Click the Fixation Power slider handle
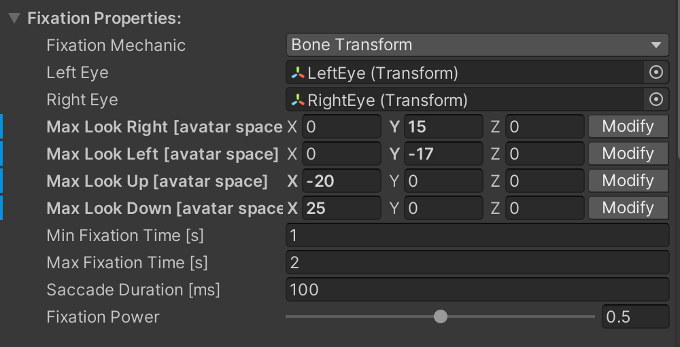 (x=441, y=316)
